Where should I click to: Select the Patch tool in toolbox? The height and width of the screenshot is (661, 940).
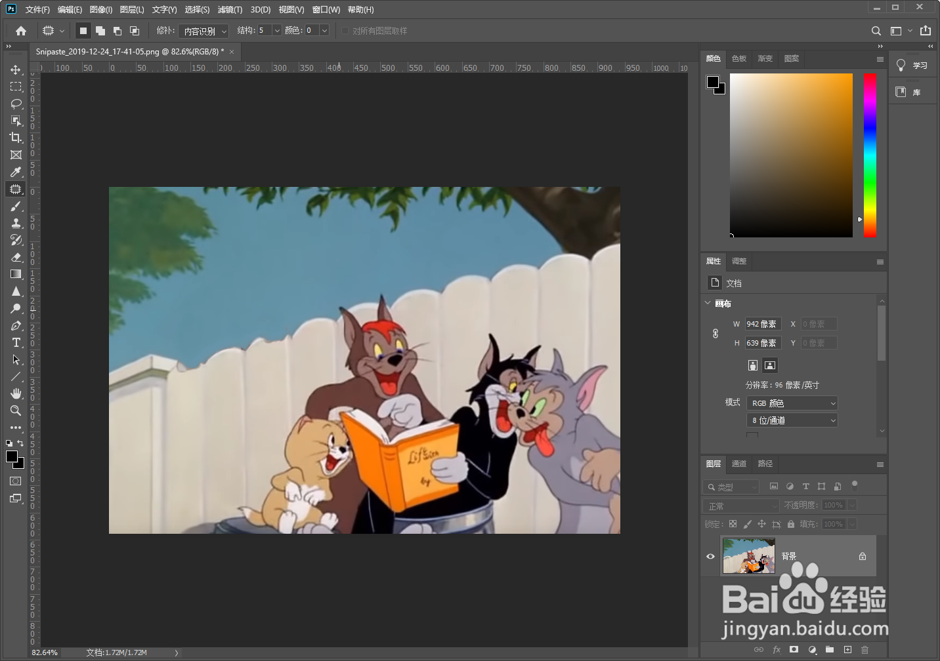click(16, 189)
